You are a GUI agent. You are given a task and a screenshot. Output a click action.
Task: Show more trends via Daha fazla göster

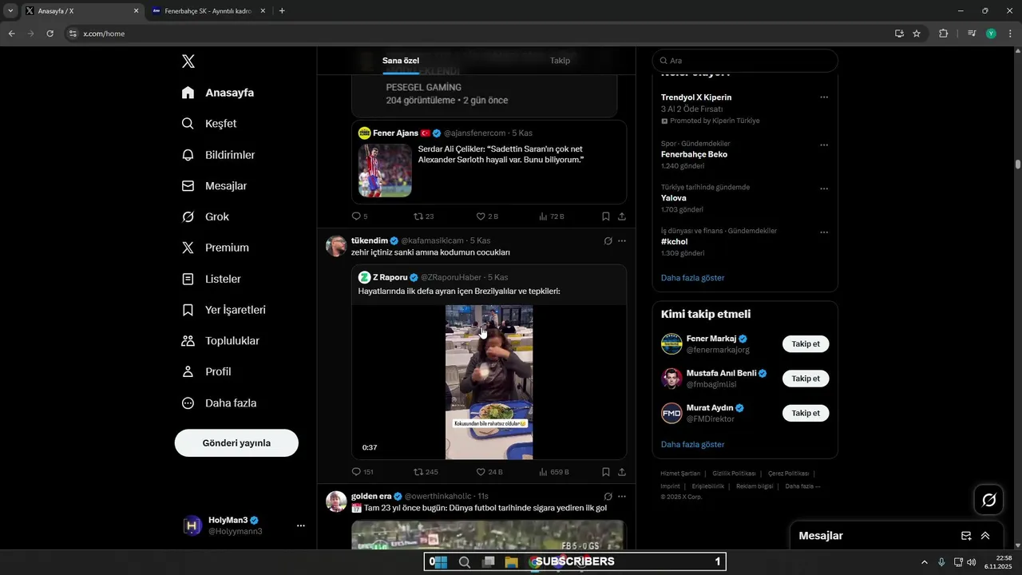[x=693, y=278]
